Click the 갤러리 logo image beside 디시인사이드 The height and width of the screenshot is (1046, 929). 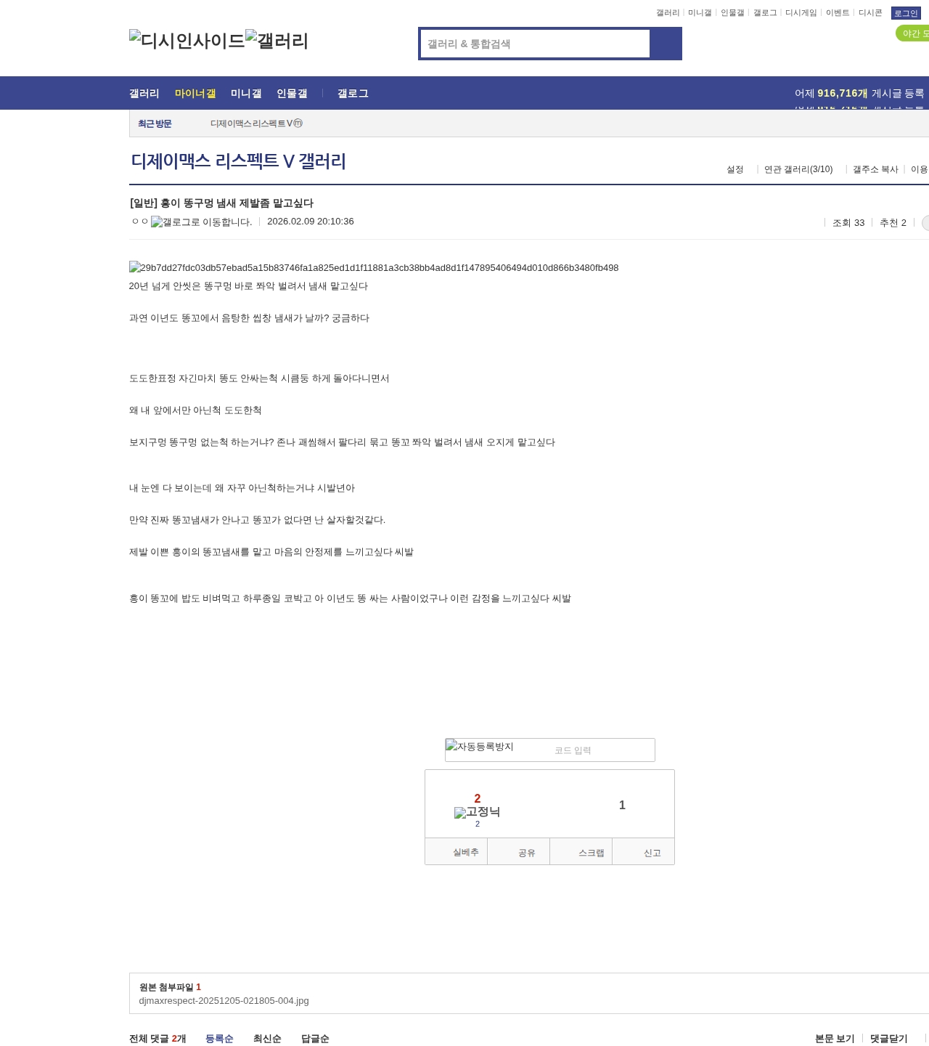tap(277, 41)
